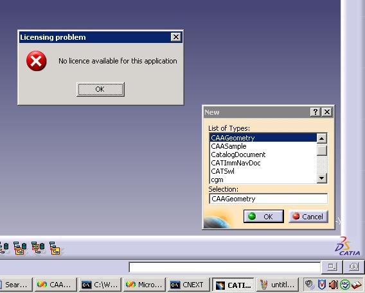This screenshot has width=365, height=293.
Task: Click the speaker volume tray icon
Action: (334, 285)
